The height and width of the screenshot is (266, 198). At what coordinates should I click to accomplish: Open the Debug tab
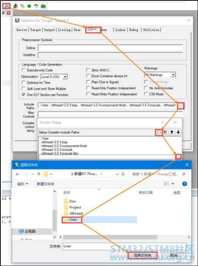point(134,30)
